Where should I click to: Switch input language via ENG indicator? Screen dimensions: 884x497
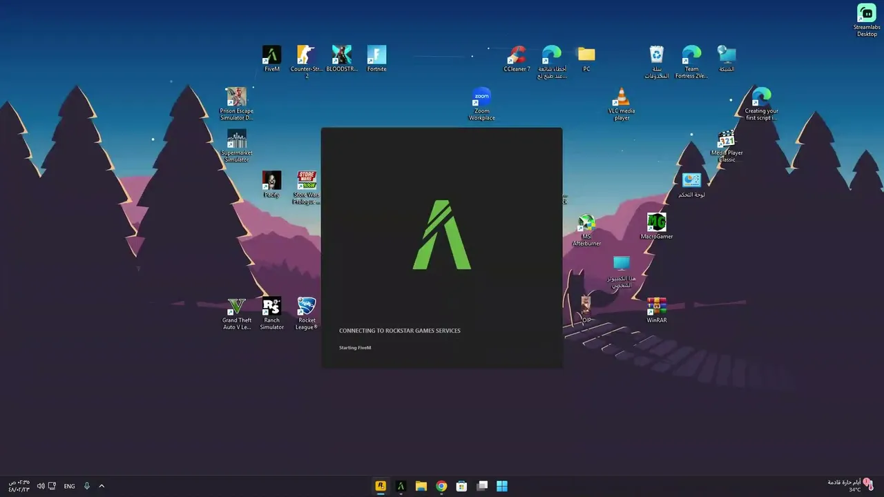(x=69, y=486)
